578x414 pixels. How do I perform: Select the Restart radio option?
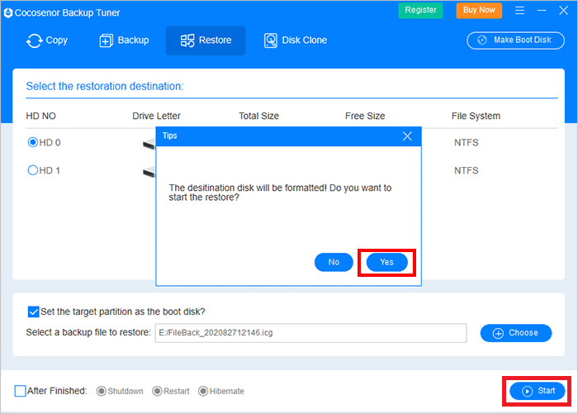[x=157, y=391]
